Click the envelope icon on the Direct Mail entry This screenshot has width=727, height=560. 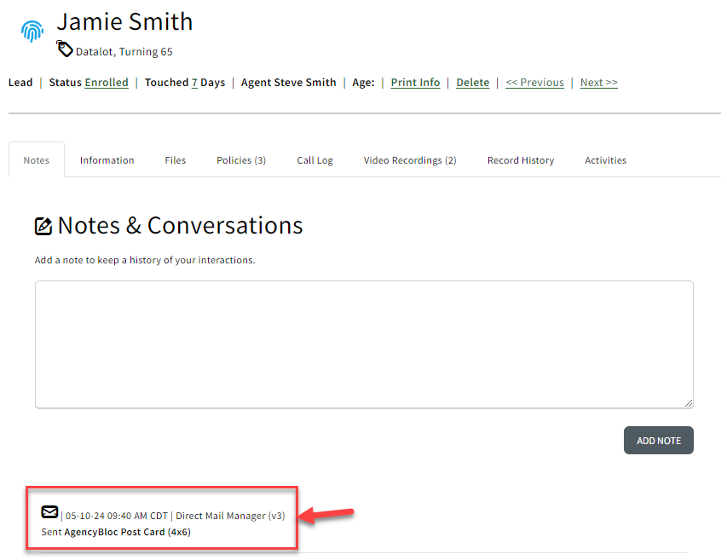(x=49, y=511)
